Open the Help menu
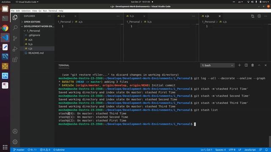Viewport: 271px width, 152px height. (61, 11)
